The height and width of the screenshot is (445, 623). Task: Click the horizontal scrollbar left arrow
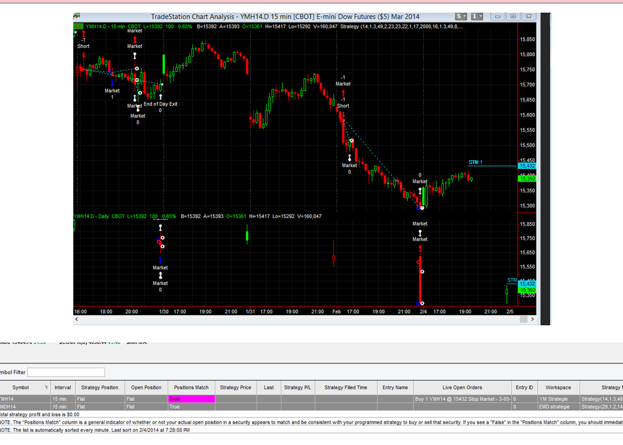(x=77, y=319)
